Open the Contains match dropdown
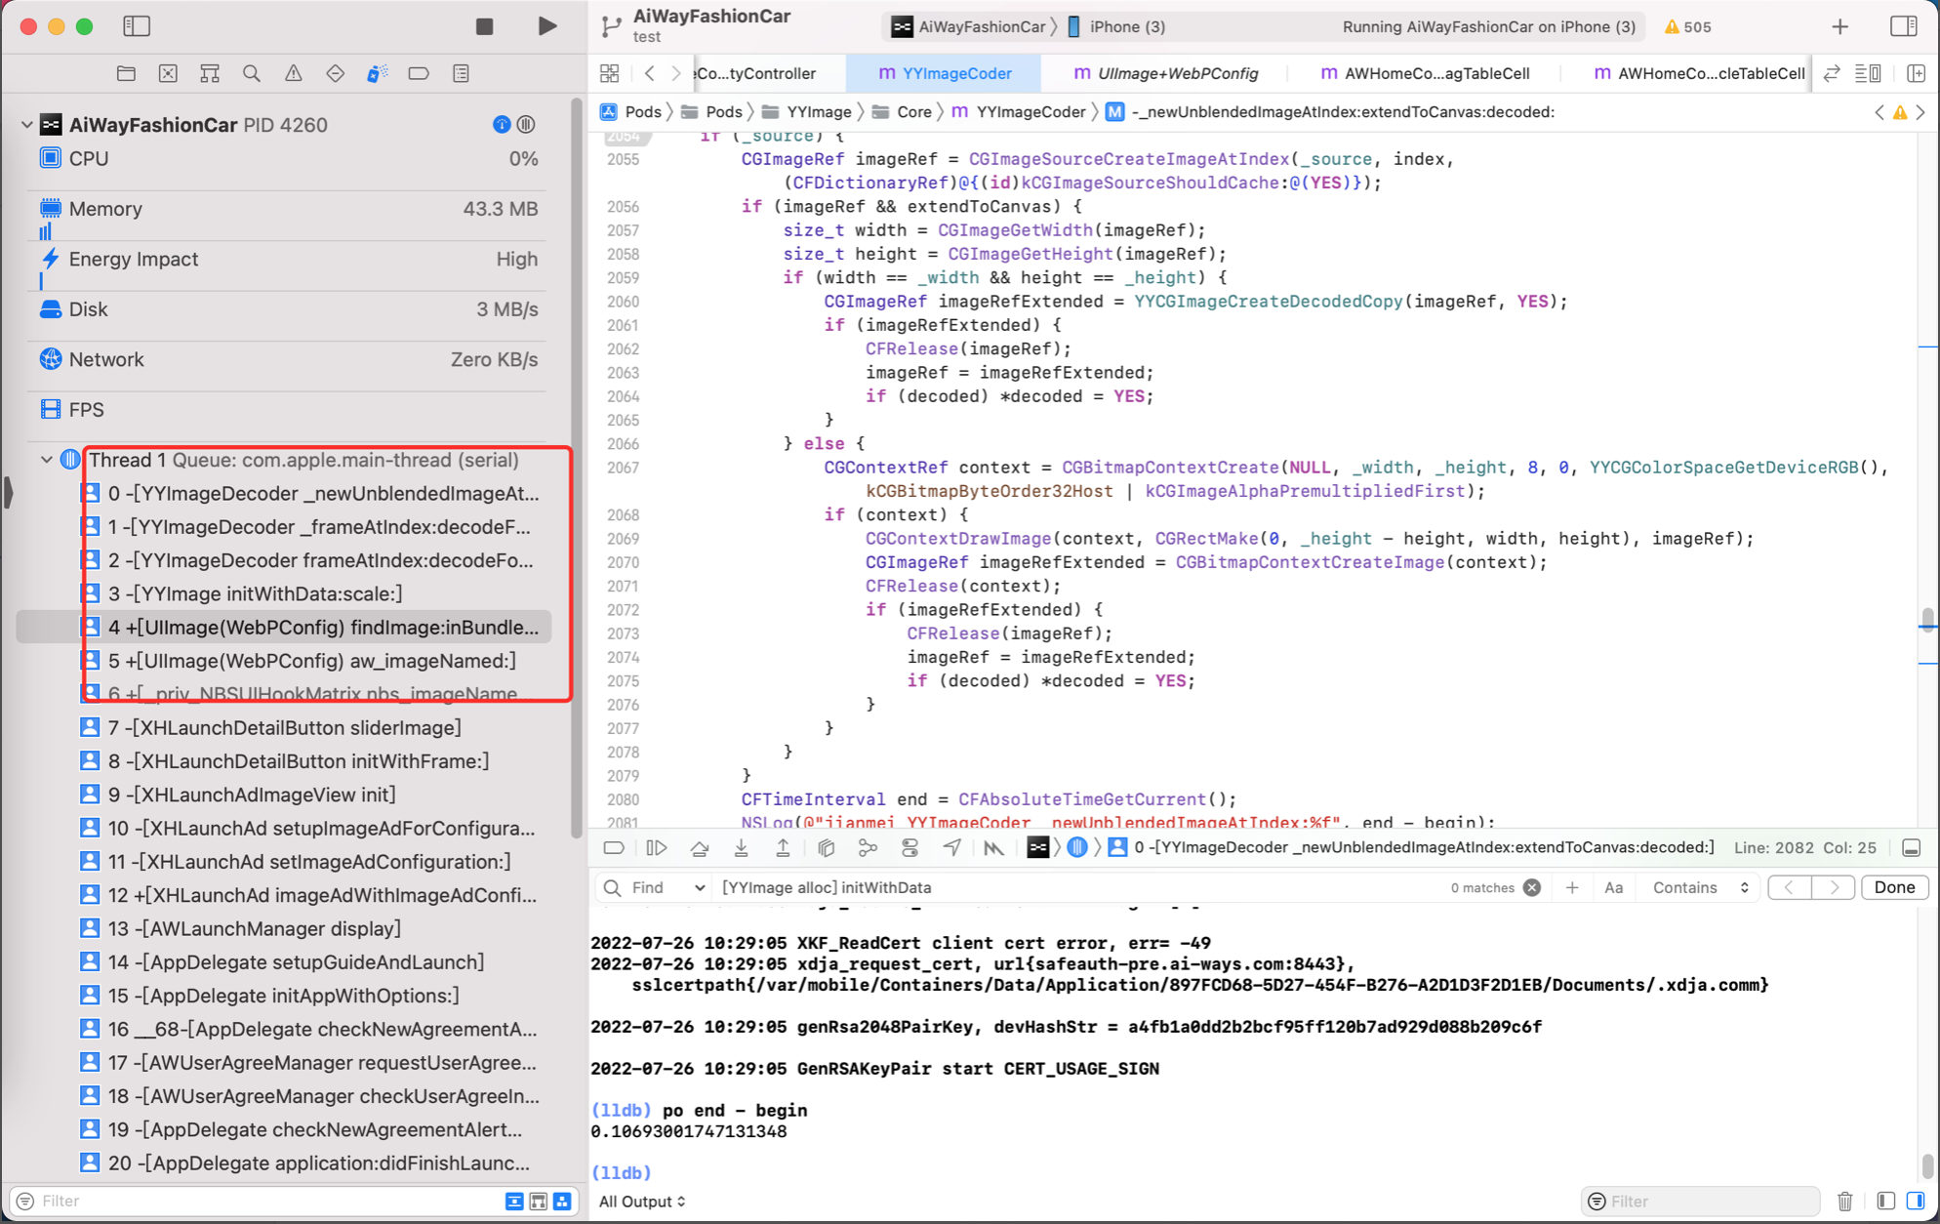Screen dimensions: 1940x1224 [x=1699, y=887]
